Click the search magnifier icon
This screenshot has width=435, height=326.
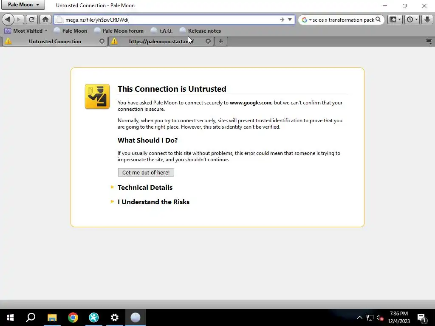click(378, 20)
